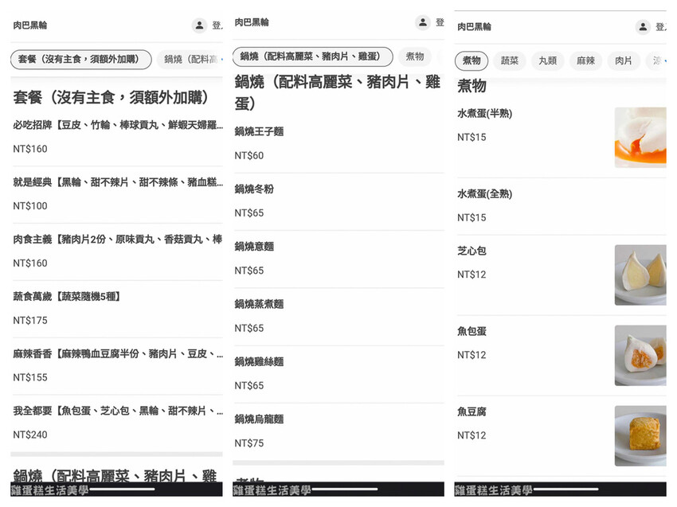Select the 蔬菜 category chip

pos(510,60)
